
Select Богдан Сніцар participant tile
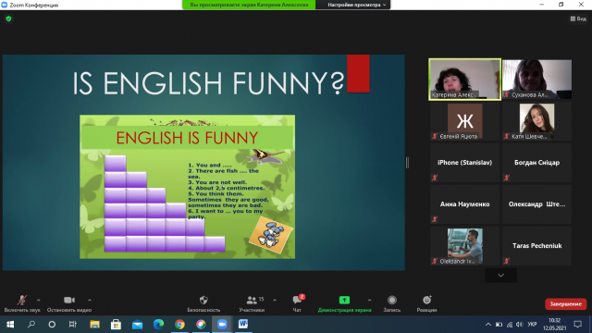click(x=536, y=163)
